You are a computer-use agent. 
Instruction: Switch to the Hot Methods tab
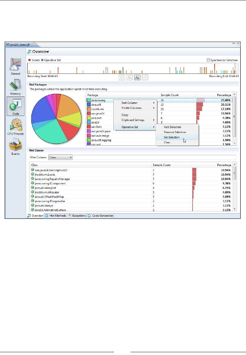(56, 215)
